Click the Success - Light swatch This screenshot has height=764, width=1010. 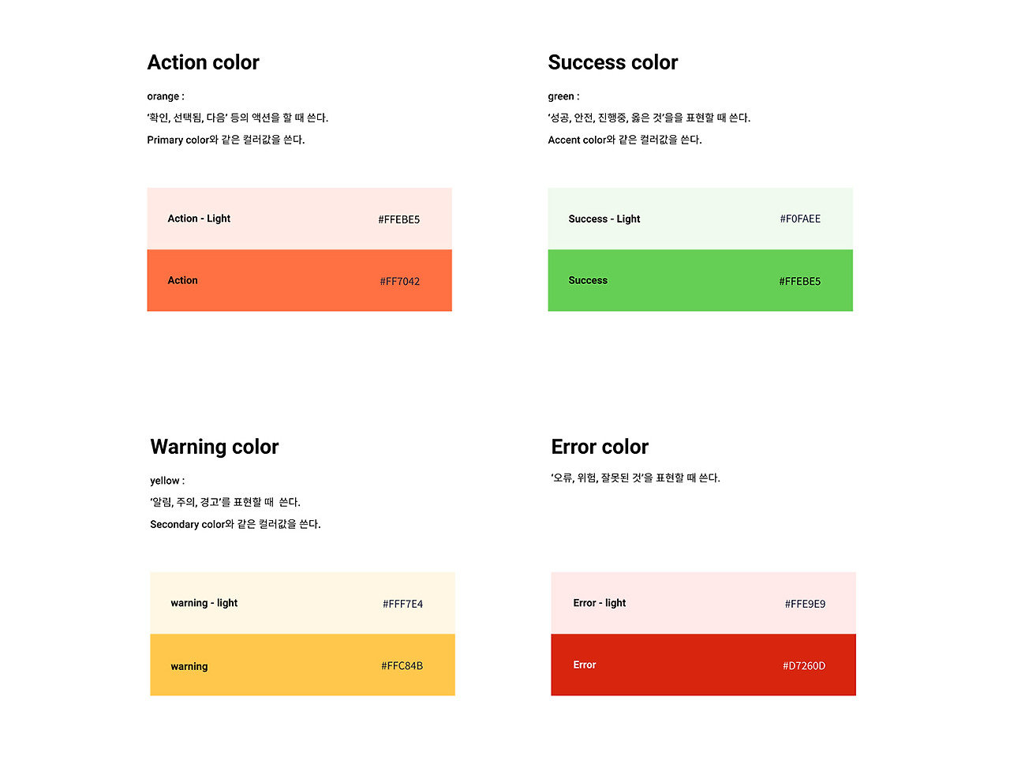tap(700, 219)
